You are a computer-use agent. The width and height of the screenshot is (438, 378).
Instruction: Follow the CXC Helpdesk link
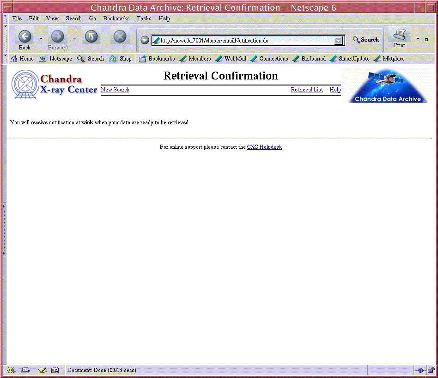click(264, 147)
